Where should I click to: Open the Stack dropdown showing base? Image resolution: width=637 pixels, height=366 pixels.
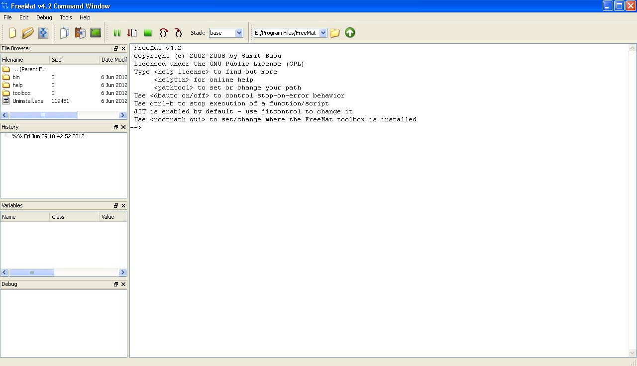pyautogui.click(x=226, y=33)
